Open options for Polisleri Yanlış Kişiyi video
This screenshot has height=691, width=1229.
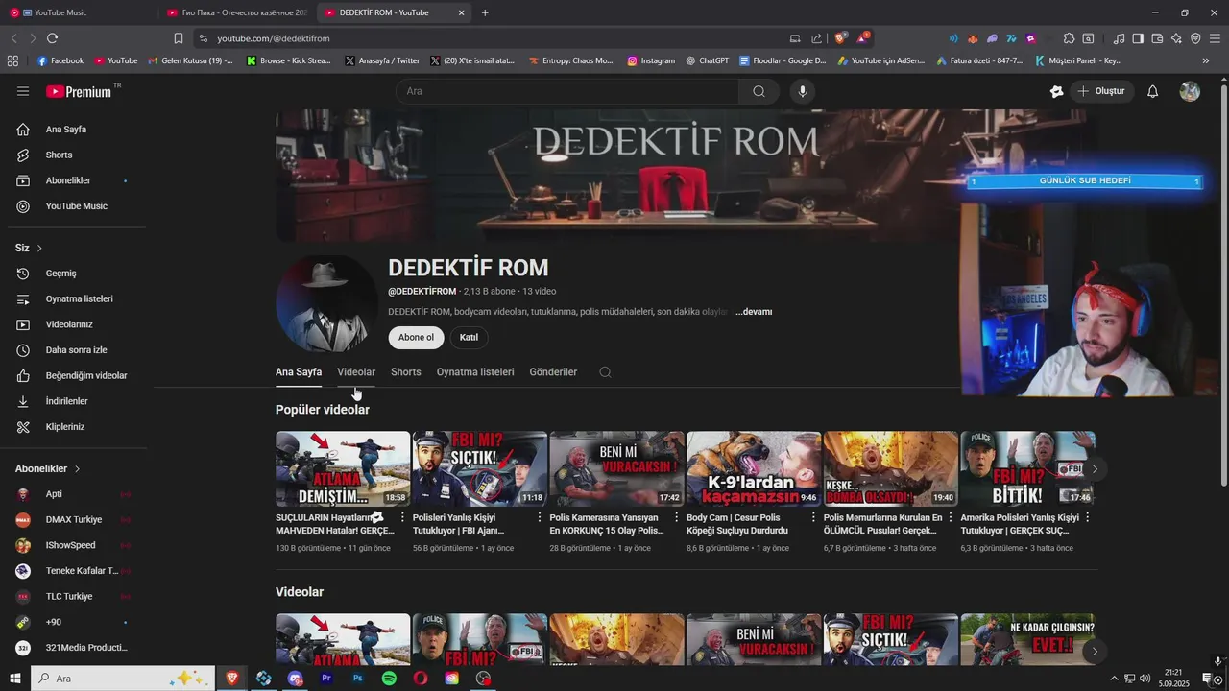click(x=541, y=518)
